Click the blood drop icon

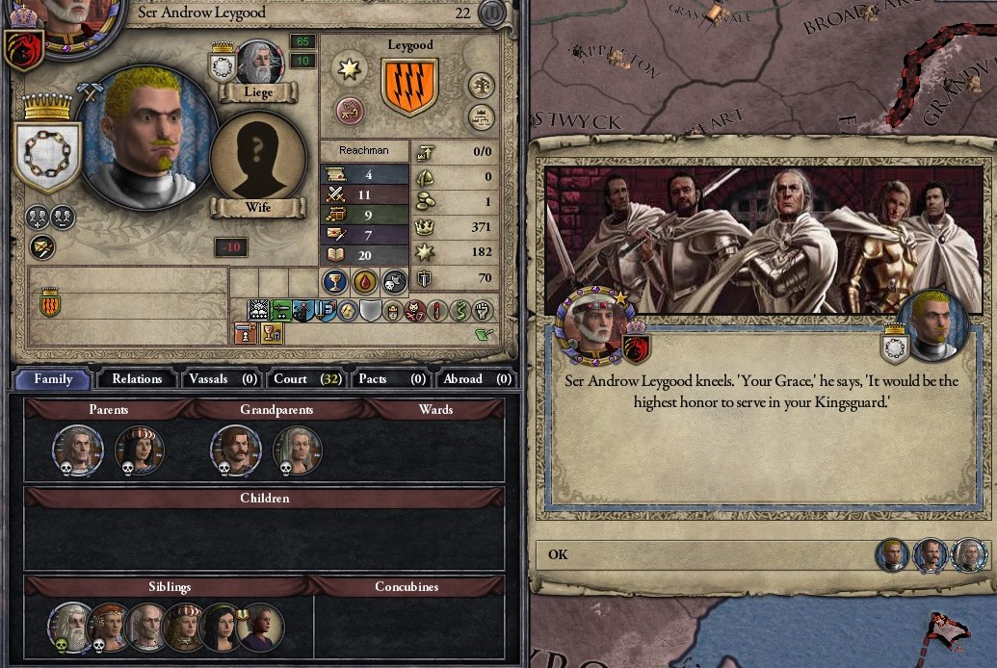click(x=365, y=282)
